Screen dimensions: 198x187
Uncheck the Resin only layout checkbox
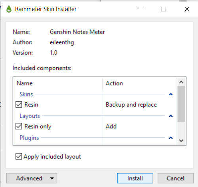click(19, 126)
